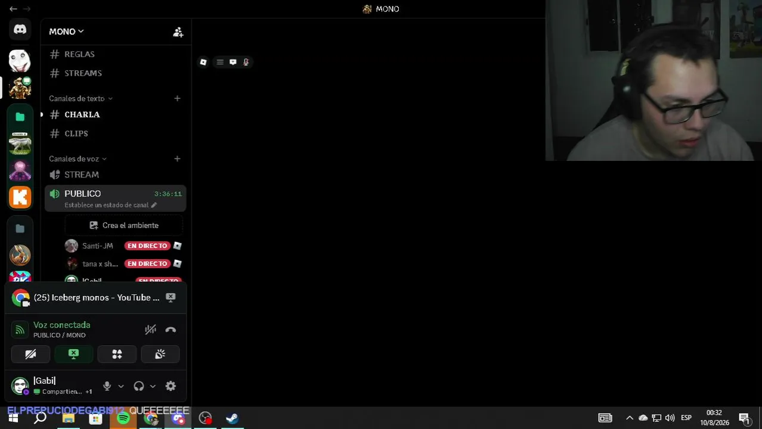
Task: Toggle microphone mute
Action: (x=107, y=386)
